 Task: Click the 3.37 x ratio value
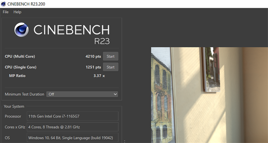pos(99,76)
